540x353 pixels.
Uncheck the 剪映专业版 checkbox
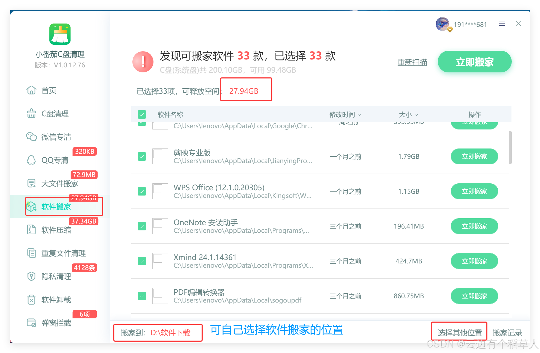[142, 156]
